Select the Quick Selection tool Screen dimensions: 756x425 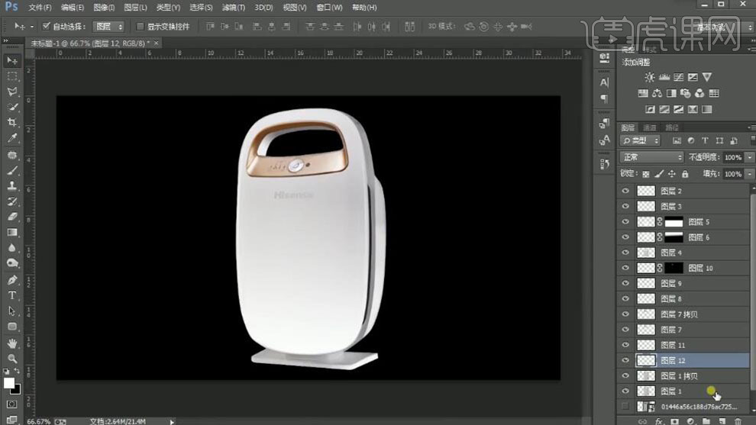tap(12, 107)
